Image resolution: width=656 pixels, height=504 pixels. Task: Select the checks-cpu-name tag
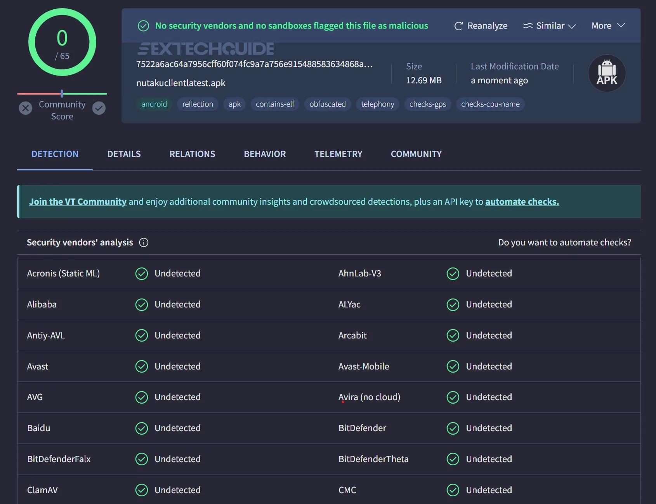[490, 104]
